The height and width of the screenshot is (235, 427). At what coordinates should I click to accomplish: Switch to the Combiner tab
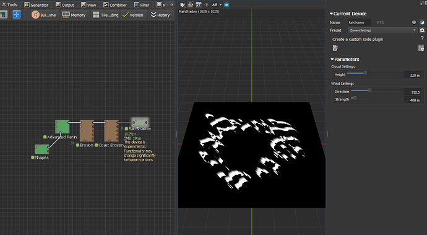(x=115, y=5)
